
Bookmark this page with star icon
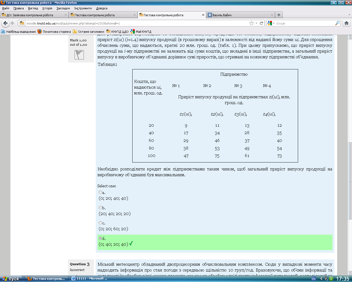[251, 23]
